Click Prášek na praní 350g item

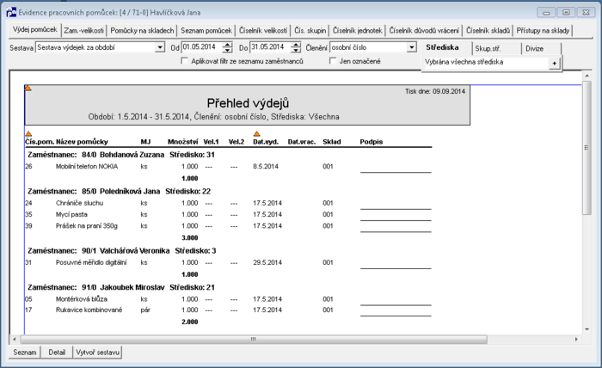[x=86, y=226]
